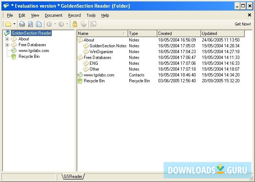The width and height of the screenshot is (255, 182).
Task: Open the Forward history dropdown arrow
Action: tap(67, 24)
